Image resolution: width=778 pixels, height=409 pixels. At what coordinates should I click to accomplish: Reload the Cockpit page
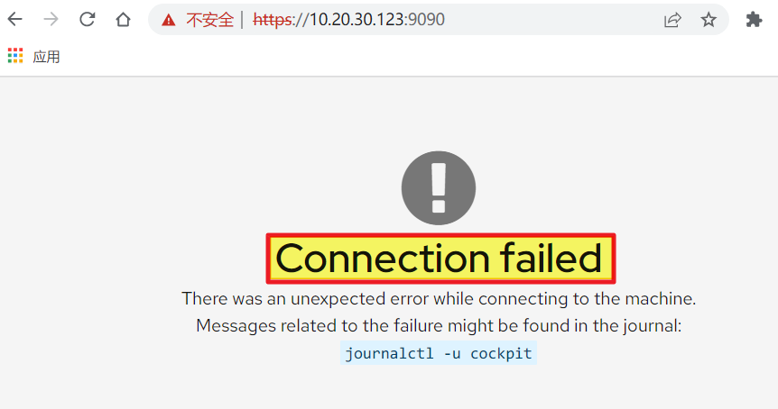[x=88, y=19]
